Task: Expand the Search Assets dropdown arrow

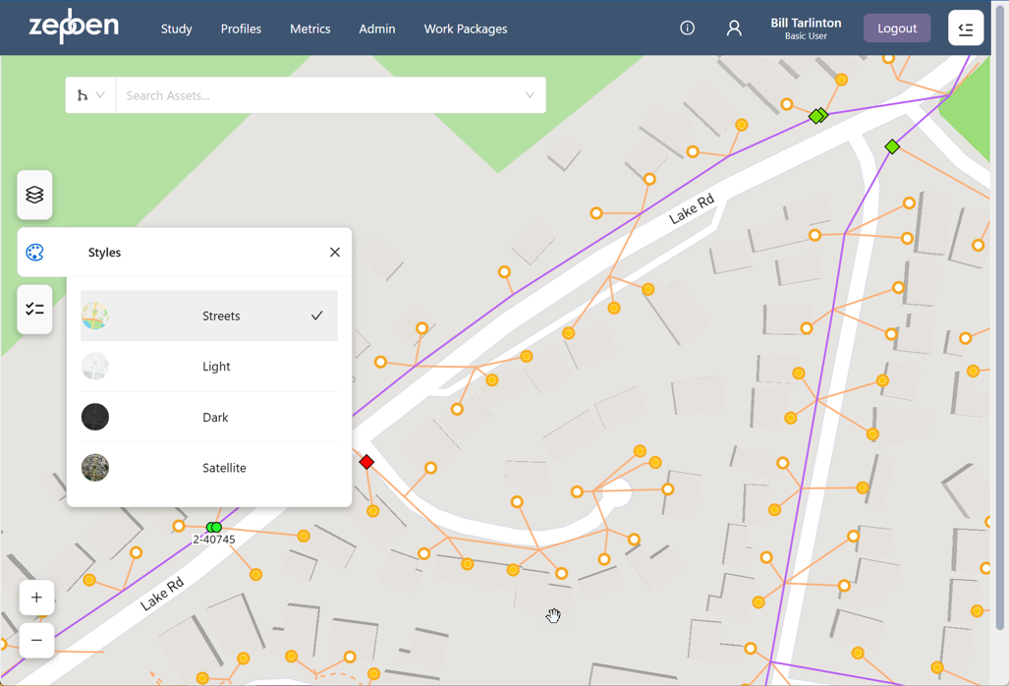Action: coord(530,95)
